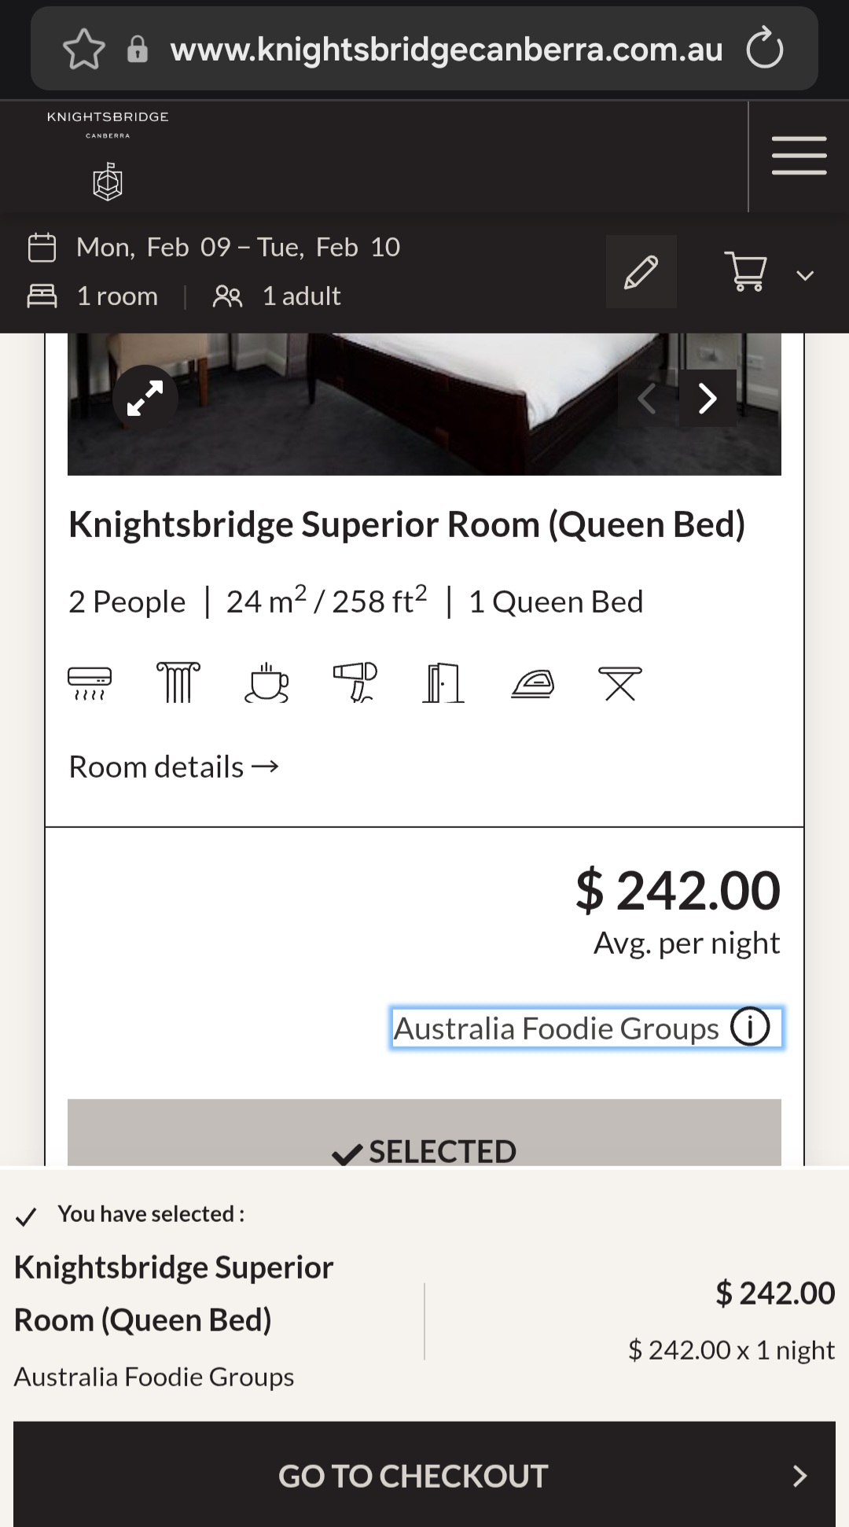This screenshot has height=1527, width=849.
Task: Show previous room photo
Action: point(647,399)
